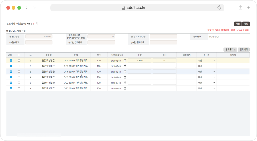Open calendar picker for row 1 date
This screenshot has width=257, height=141.
point(125,60)
